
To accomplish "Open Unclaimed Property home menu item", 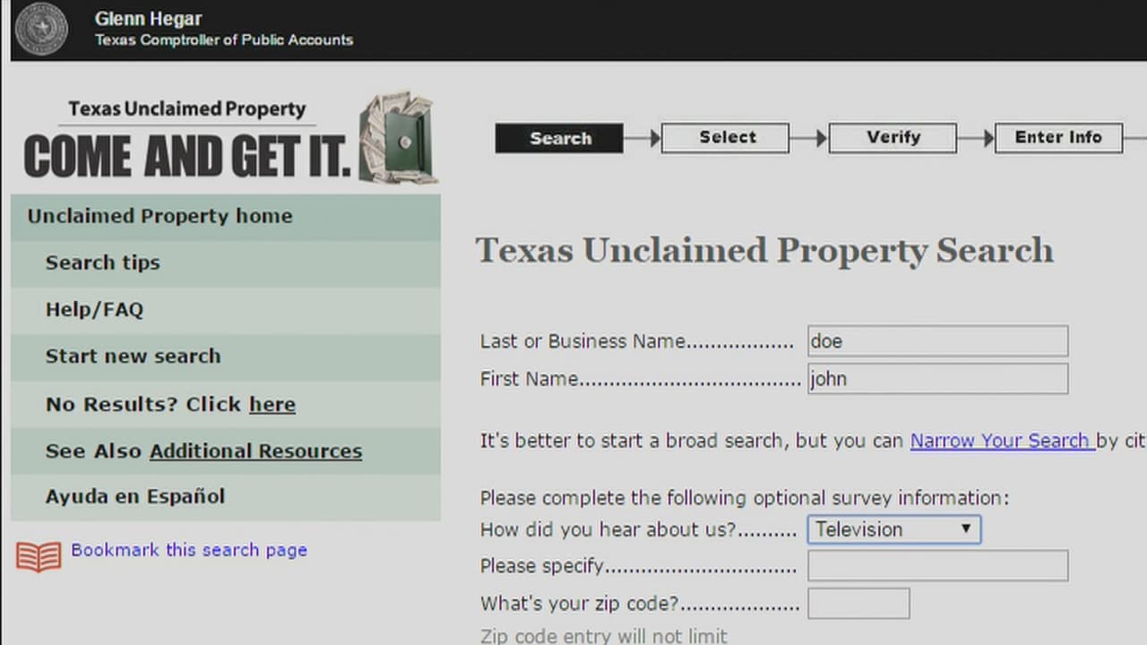I will pyautogui.click(x=160, y=216).
